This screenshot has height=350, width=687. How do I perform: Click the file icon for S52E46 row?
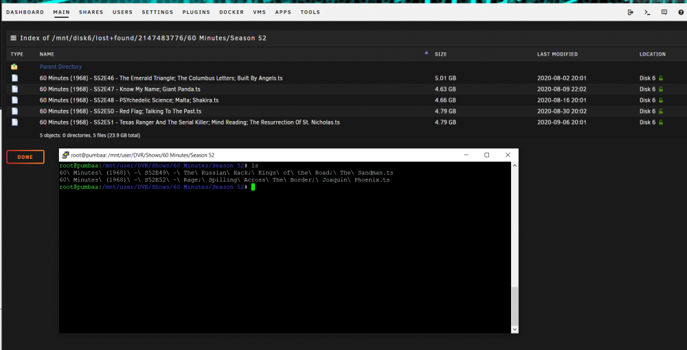[15, 78]
